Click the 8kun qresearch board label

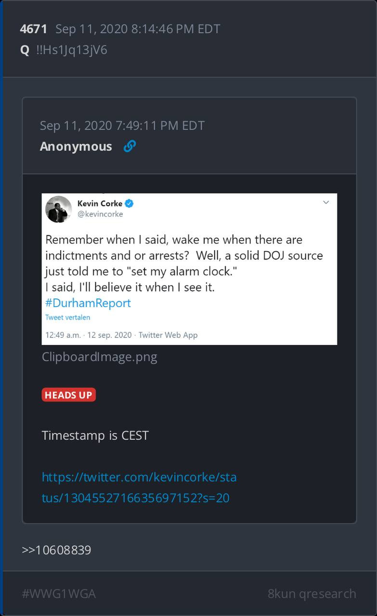coord(312,594)
